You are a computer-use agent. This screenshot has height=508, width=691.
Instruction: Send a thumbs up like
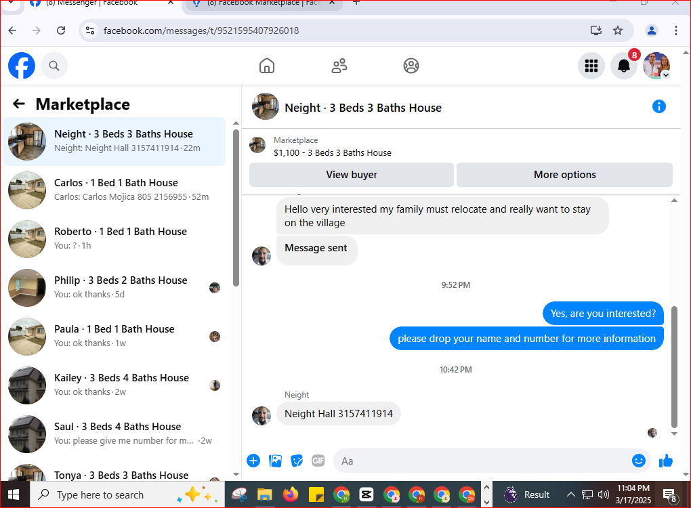pos(666,461)
